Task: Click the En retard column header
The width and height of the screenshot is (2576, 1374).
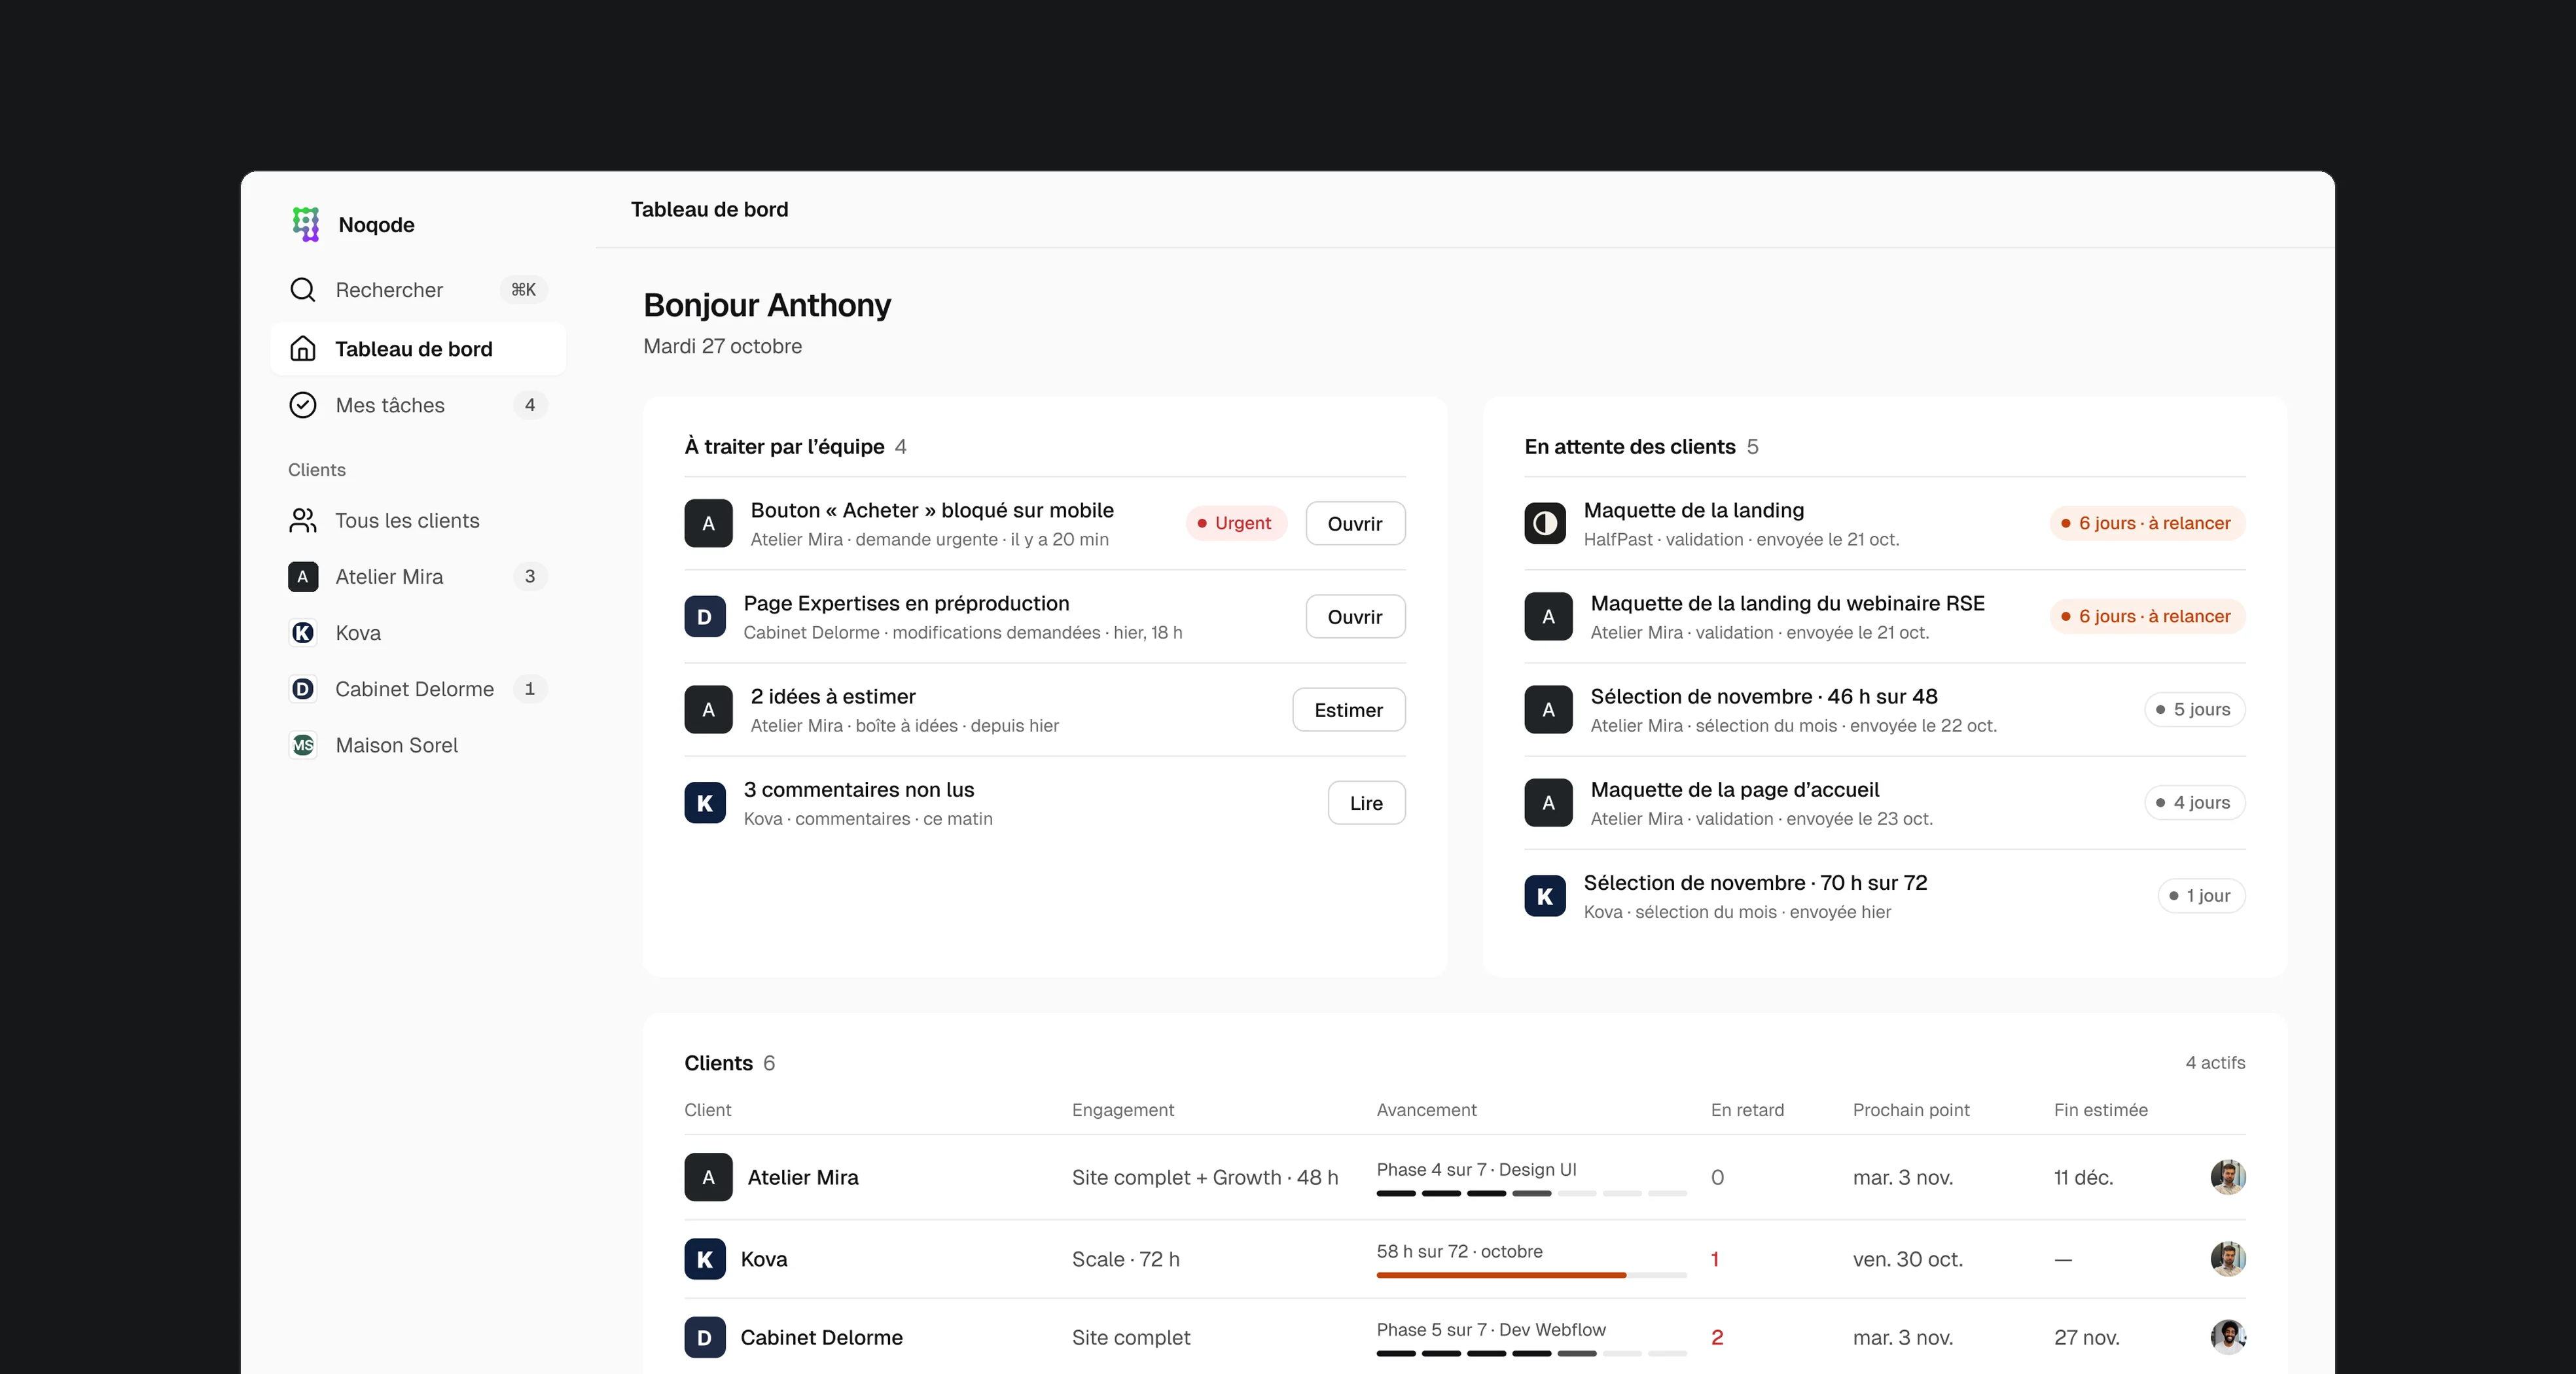Action: pos(1747,1110)
